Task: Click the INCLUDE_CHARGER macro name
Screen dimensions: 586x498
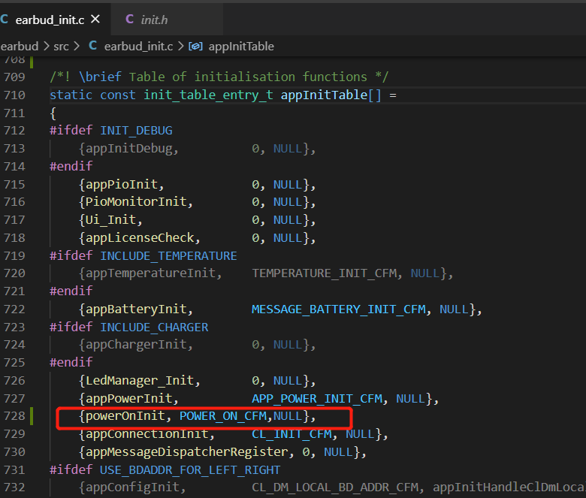Action: click(x=154, y=327)
